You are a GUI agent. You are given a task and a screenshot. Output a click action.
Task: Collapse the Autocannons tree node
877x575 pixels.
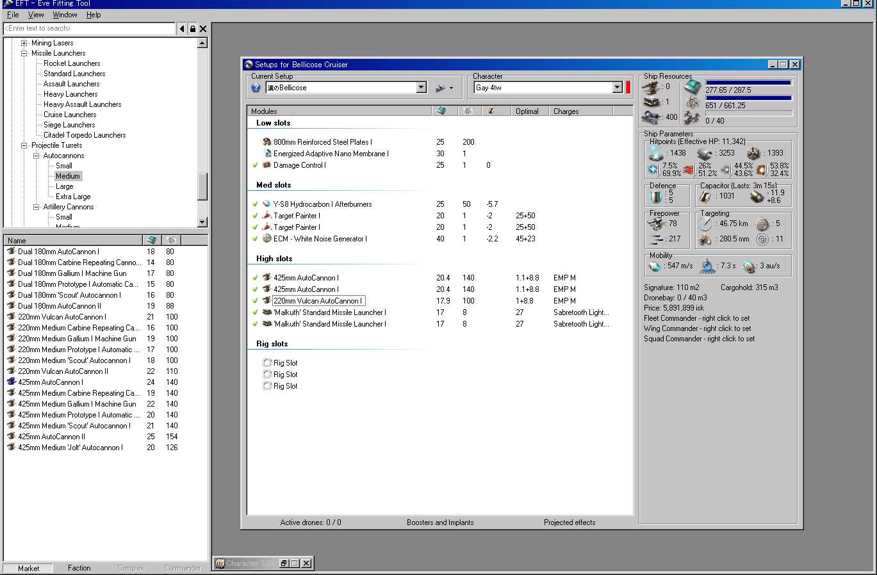(x=37, y=156)
